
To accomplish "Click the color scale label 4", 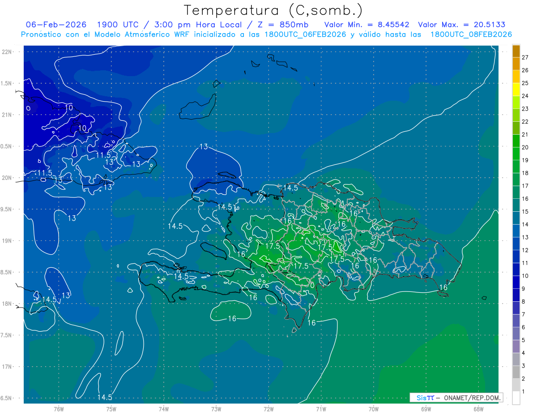I will 524,353.
